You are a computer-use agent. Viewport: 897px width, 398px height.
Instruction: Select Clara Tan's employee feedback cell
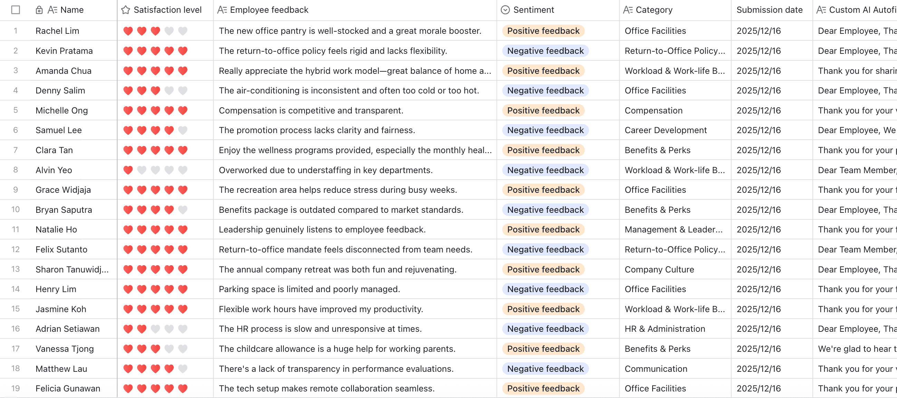[x=355, y=150]
